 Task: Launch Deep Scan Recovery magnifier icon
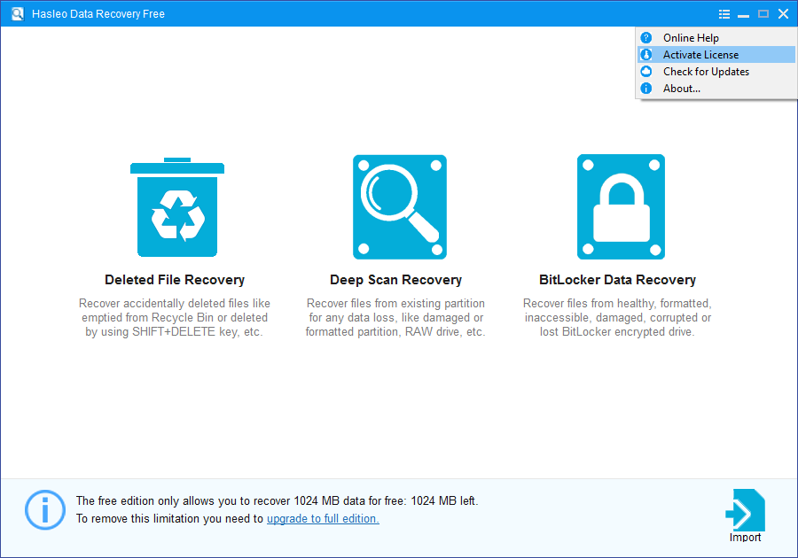[400, 207]
